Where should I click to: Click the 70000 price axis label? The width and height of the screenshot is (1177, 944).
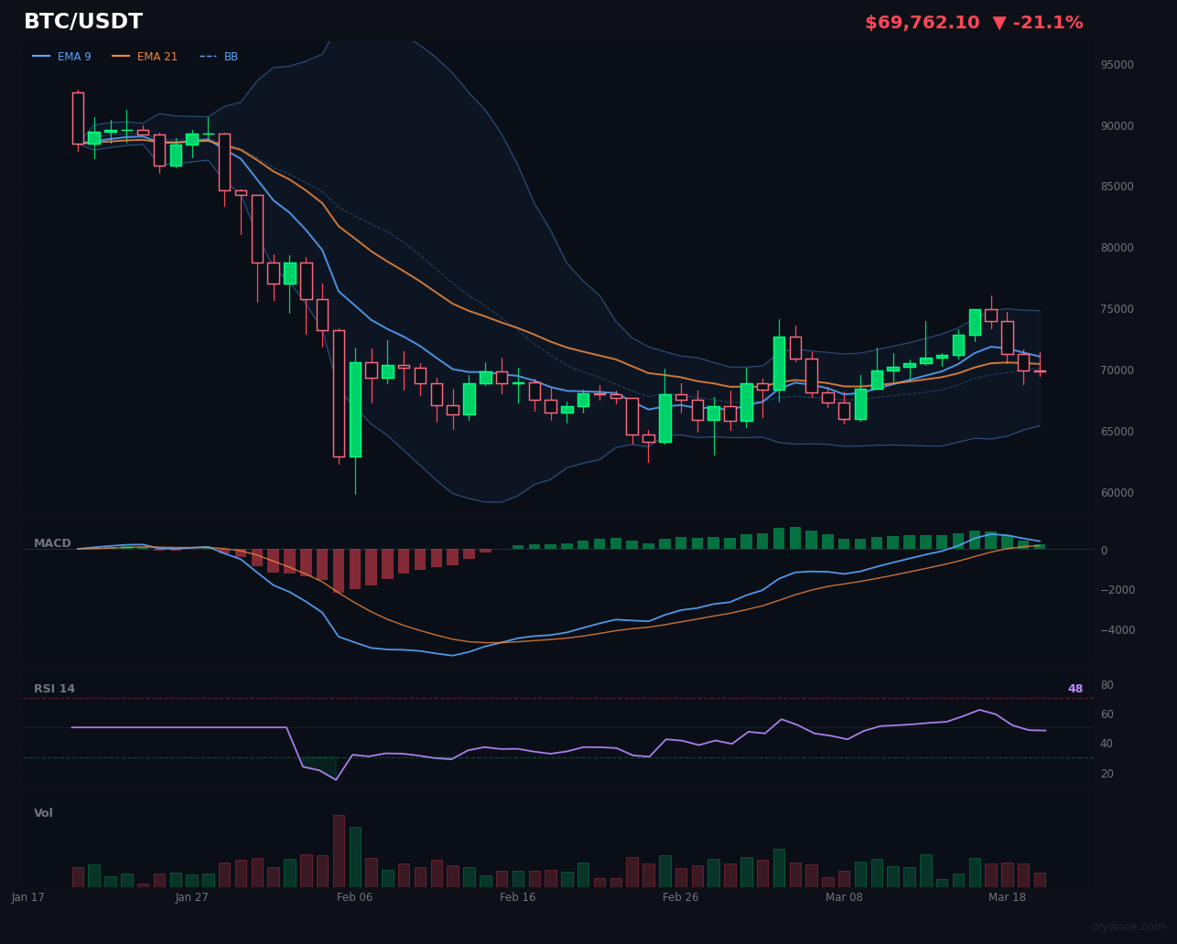click(x=1116, y=370)
